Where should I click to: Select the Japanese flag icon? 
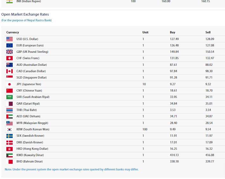click(10, 84)
